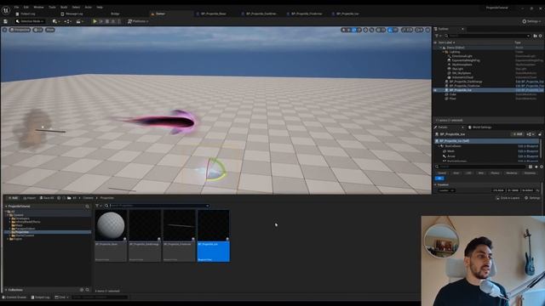Collapse the Lighting folder in Outliner
The image size is (545, 306).
[x=444, y=52]
